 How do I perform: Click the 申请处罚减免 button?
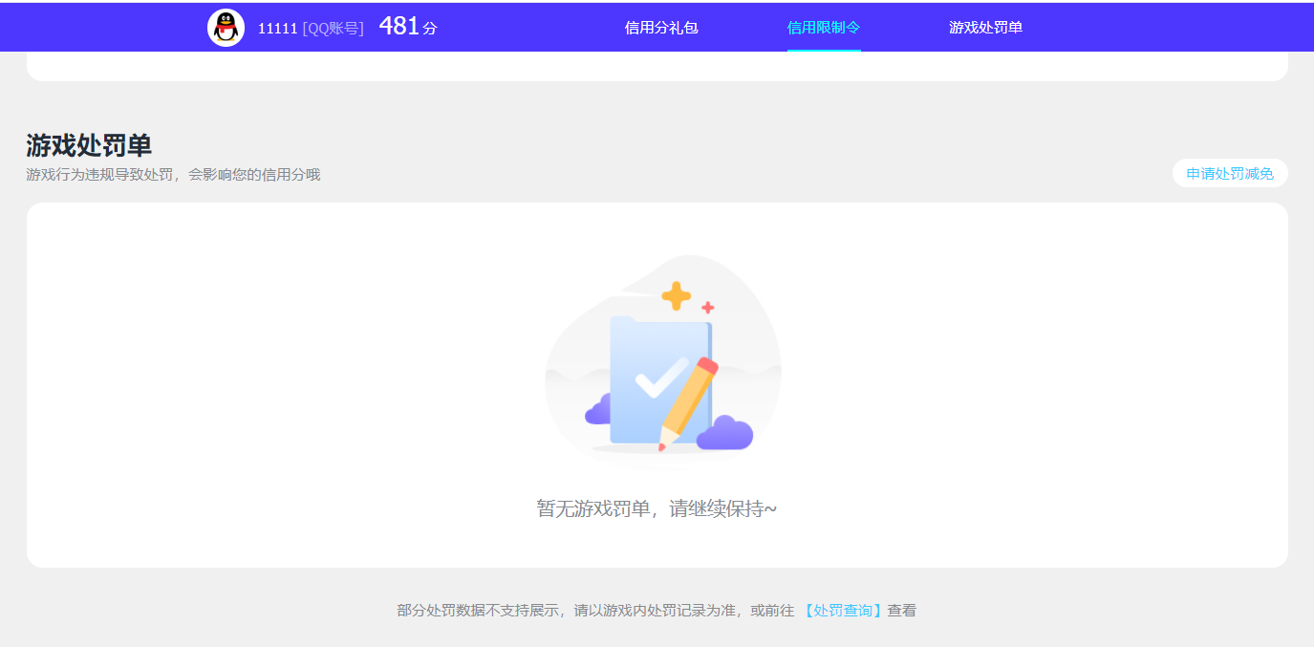click(1230, 173)
